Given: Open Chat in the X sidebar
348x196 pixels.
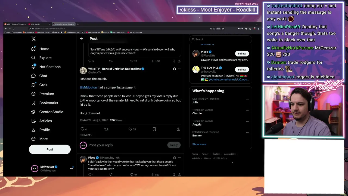Looking at the screenshot, I should [39, 76].
